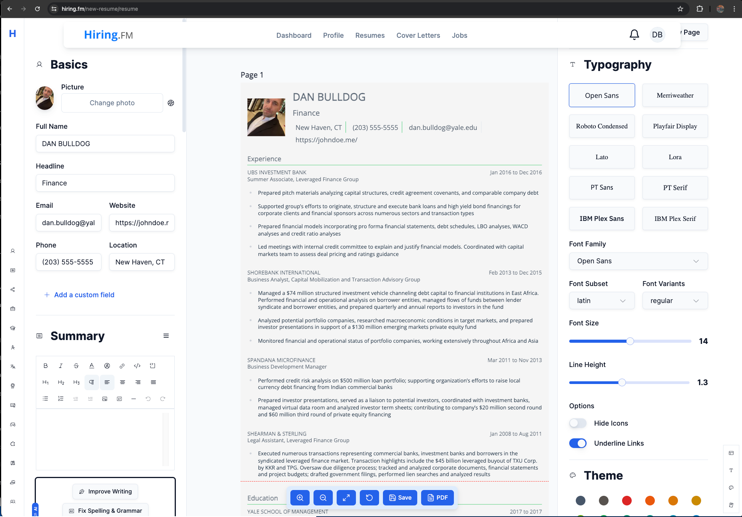Screen dimensions: 742x517
Task: Click the picture options aperture icon
Action: (171, 103)
